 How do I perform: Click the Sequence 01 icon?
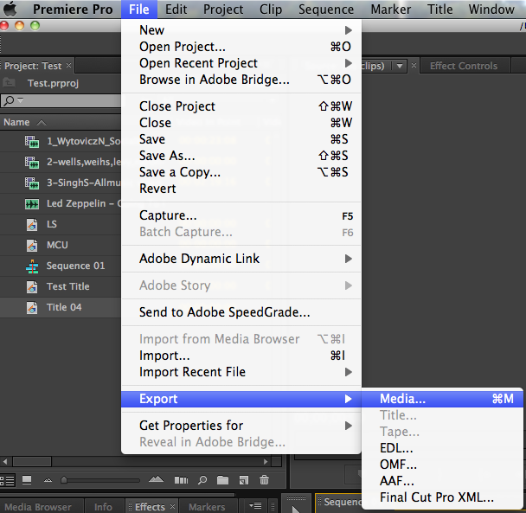click(x=32, y=266)
